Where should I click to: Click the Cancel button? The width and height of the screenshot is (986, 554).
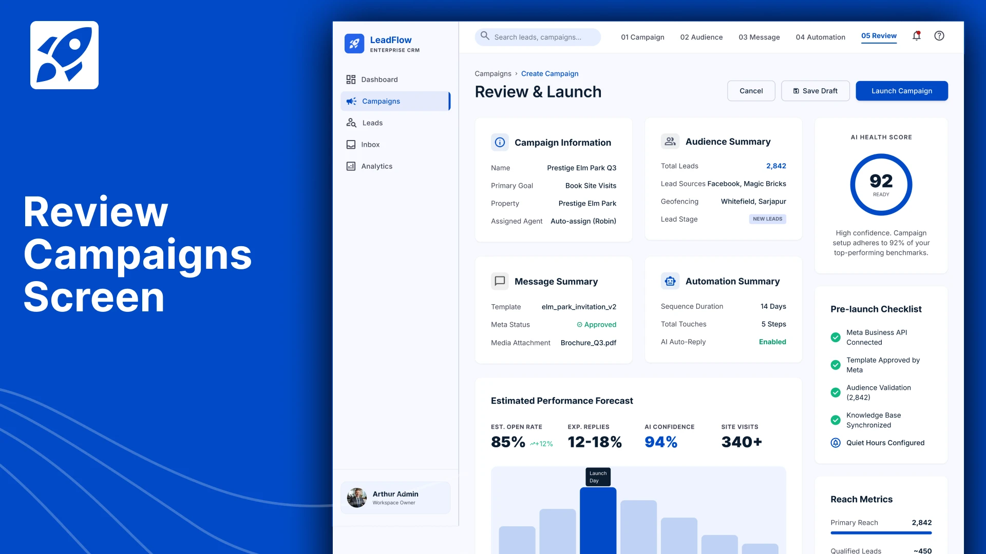coord(751,91)
